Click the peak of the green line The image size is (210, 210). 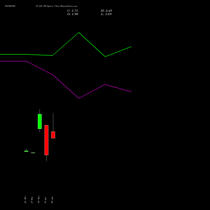(x=79, y=33)
